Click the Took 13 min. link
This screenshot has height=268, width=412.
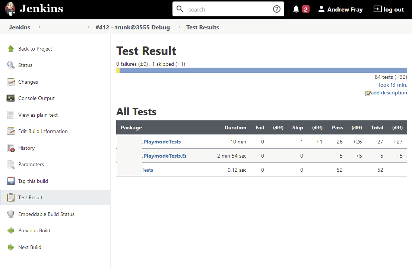[392, 85]
